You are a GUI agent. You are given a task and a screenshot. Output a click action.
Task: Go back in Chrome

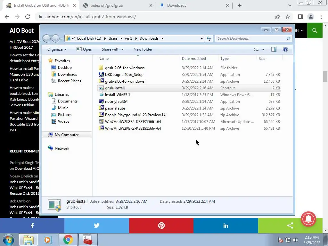click(x=7, y=17)
